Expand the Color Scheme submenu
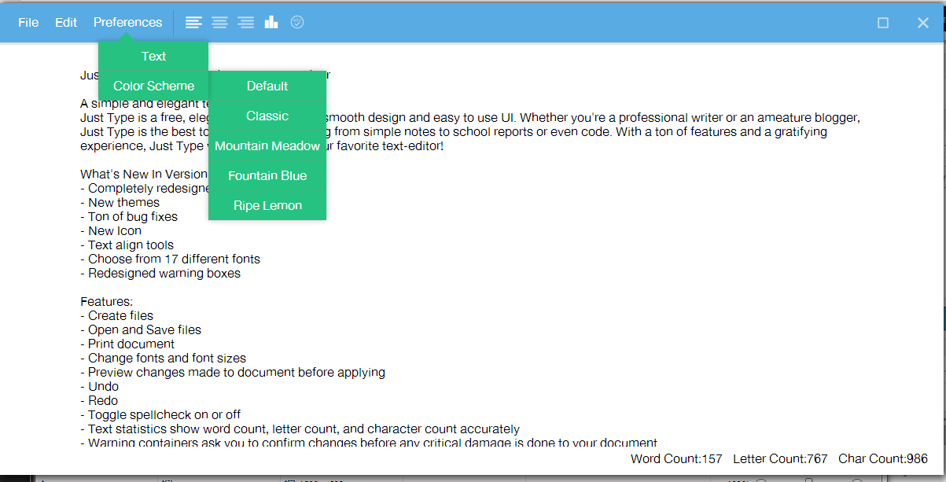Image resolution: width=946 pixels, height=482 pixels. click(153, 86)
